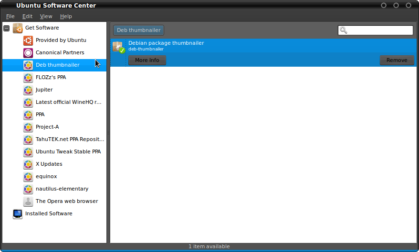
Task: Click the X Updates source icon
Action: [28, 164]
